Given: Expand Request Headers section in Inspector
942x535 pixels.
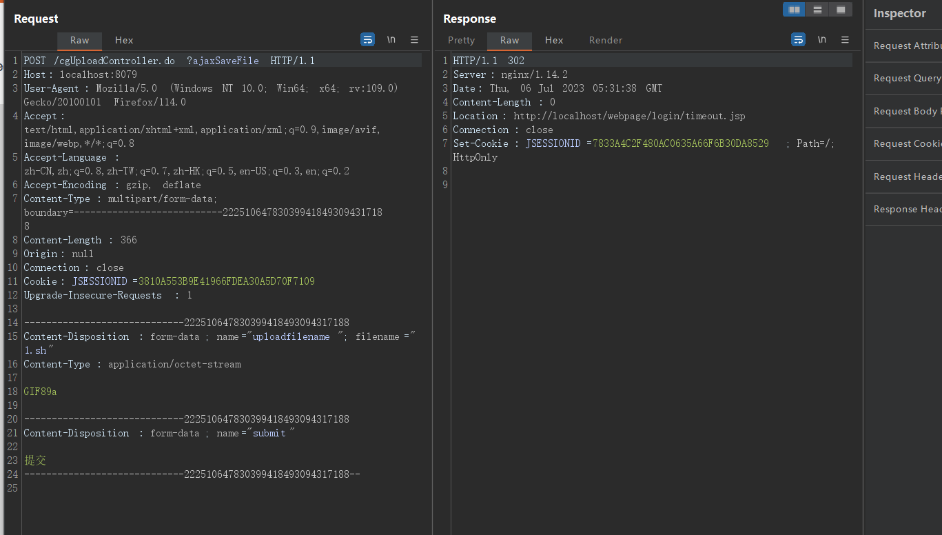Looking at the screenshot, I should [904, 177].
